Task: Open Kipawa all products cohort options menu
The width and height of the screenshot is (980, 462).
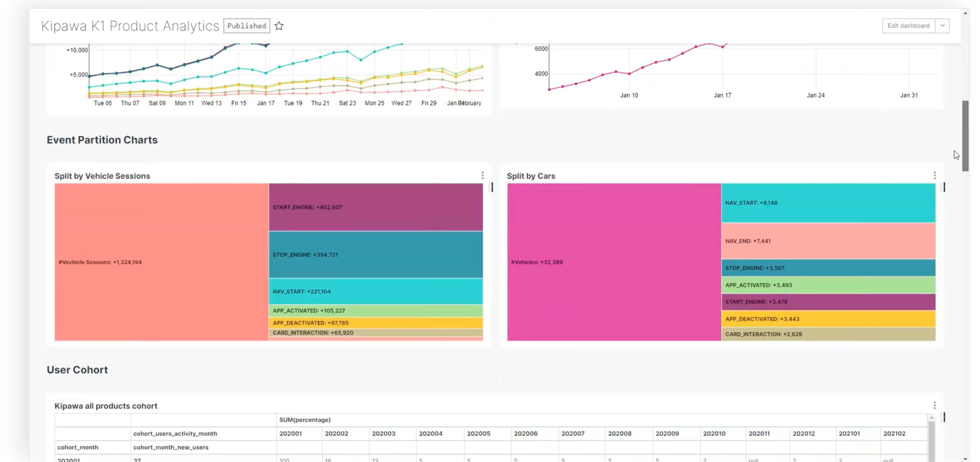Action: tap(934, 405)
